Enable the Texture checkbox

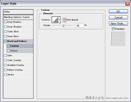tap(8, 51)
